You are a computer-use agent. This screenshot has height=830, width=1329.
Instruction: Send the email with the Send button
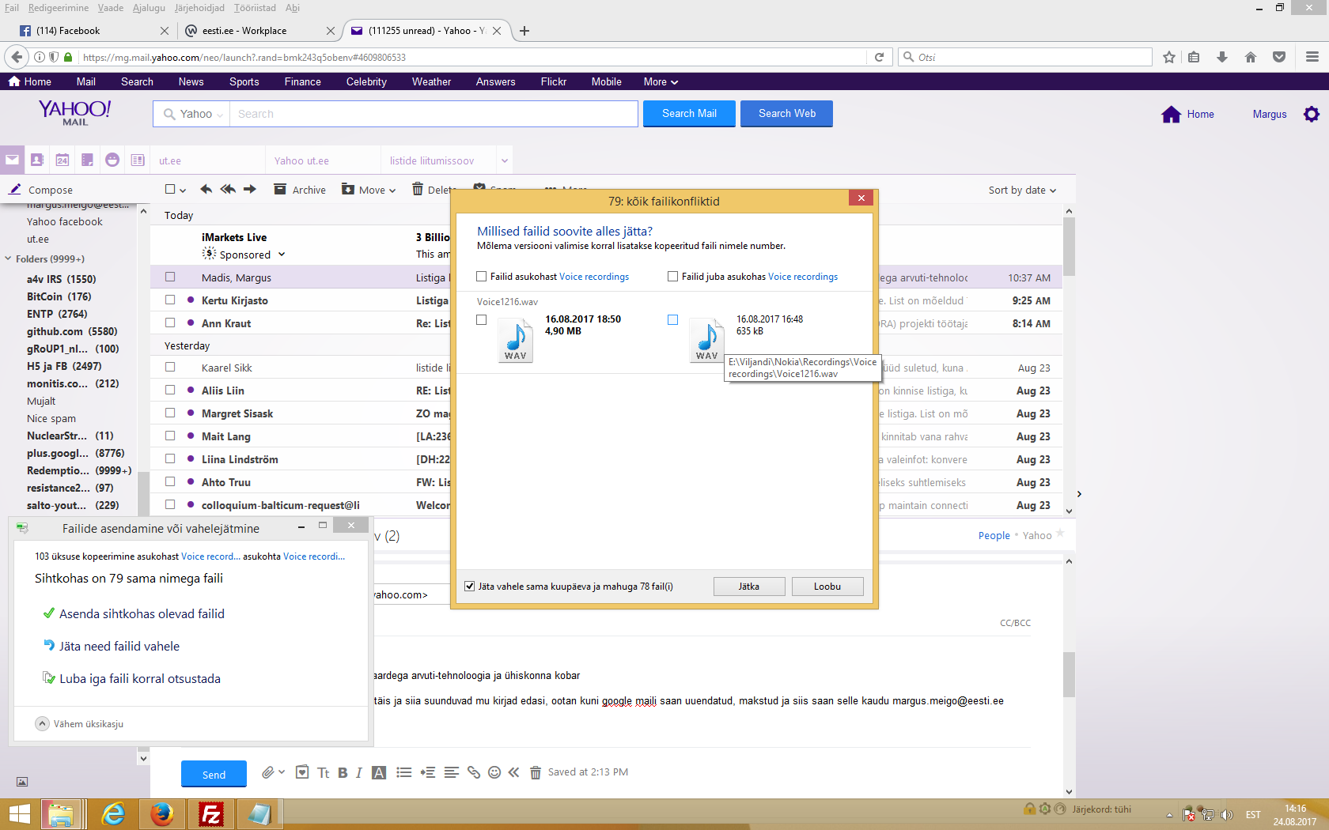tap(214, 774)
